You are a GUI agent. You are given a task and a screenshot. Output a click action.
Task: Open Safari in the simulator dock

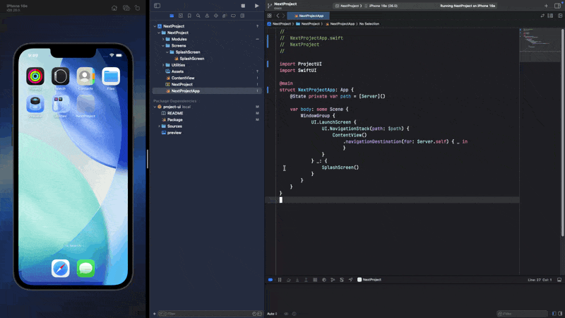pyautogui.click(x=61, y=268)
